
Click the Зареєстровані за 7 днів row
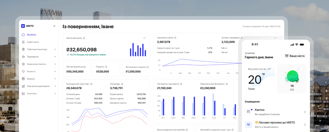coord(185,48)
